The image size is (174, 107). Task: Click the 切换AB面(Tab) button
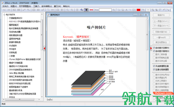click(x=161, y=32)
